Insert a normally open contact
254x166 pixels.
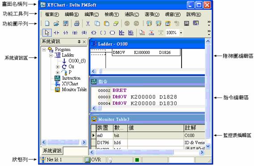click(56, 33)
